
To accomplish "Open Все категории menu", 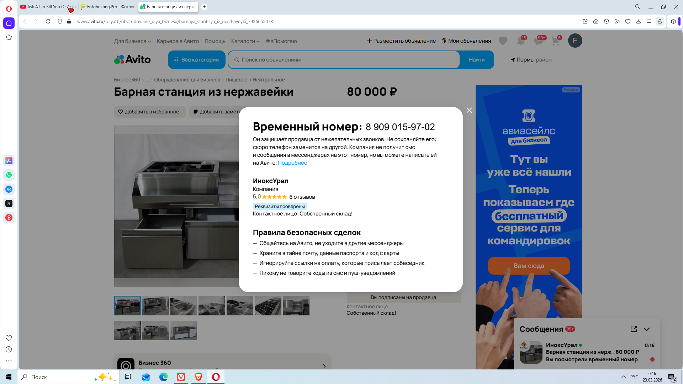I will [x=196, y=60].
